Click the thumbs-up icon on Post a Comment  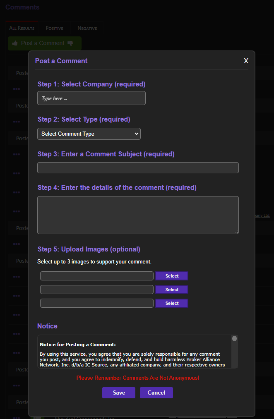click(15, 43)
